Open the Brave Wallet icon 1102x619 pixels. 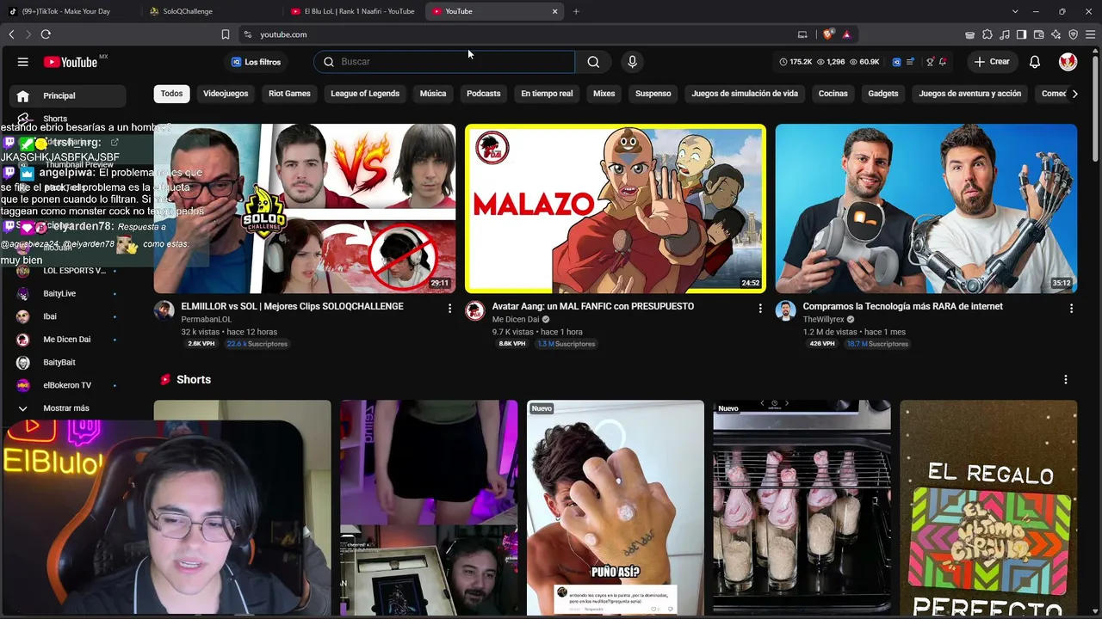pyautogui.click(x=1038, y=34)
